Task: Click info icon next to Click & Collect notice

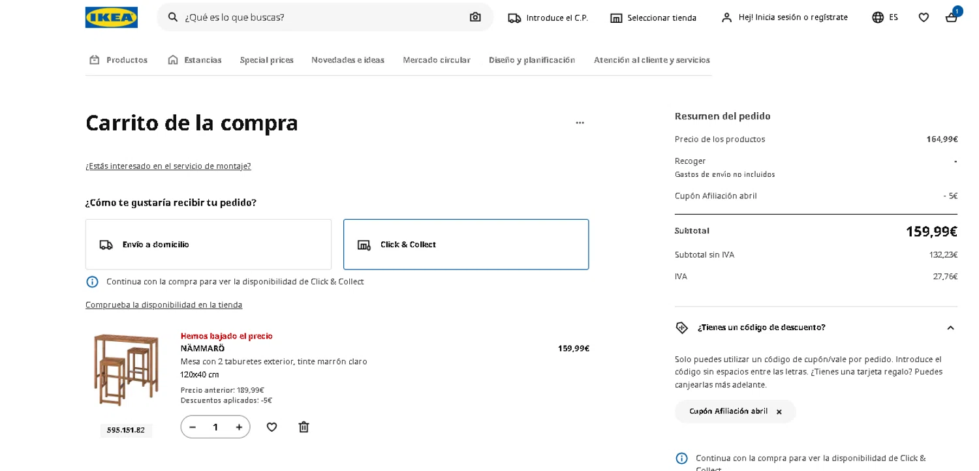Action: [x=92, y=282]
